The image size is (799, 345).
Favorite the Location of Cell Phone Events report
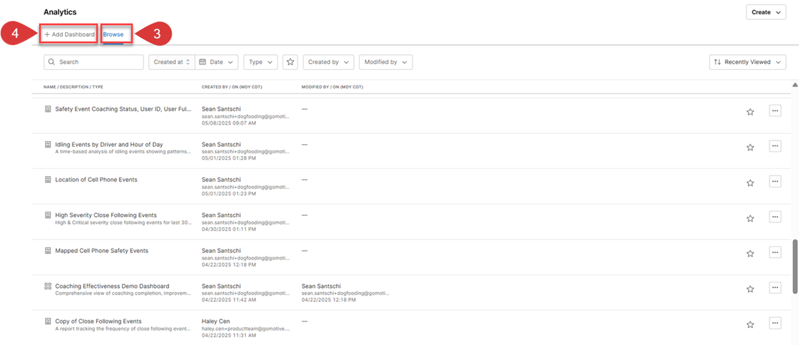point(750,183)
